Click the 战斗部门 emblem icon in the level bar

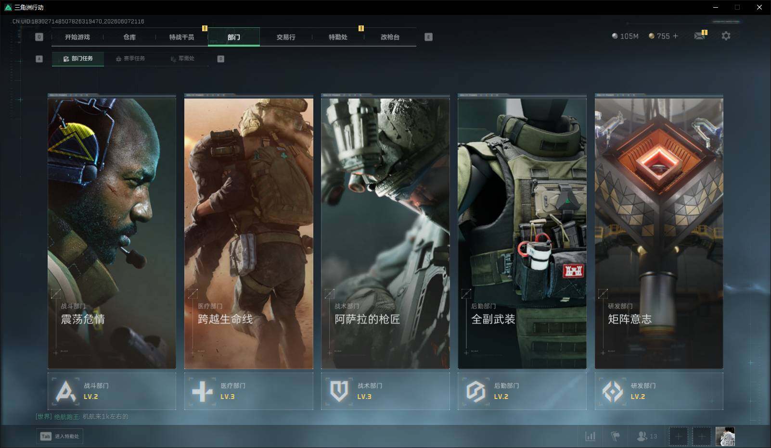click(x=66, y=391)
